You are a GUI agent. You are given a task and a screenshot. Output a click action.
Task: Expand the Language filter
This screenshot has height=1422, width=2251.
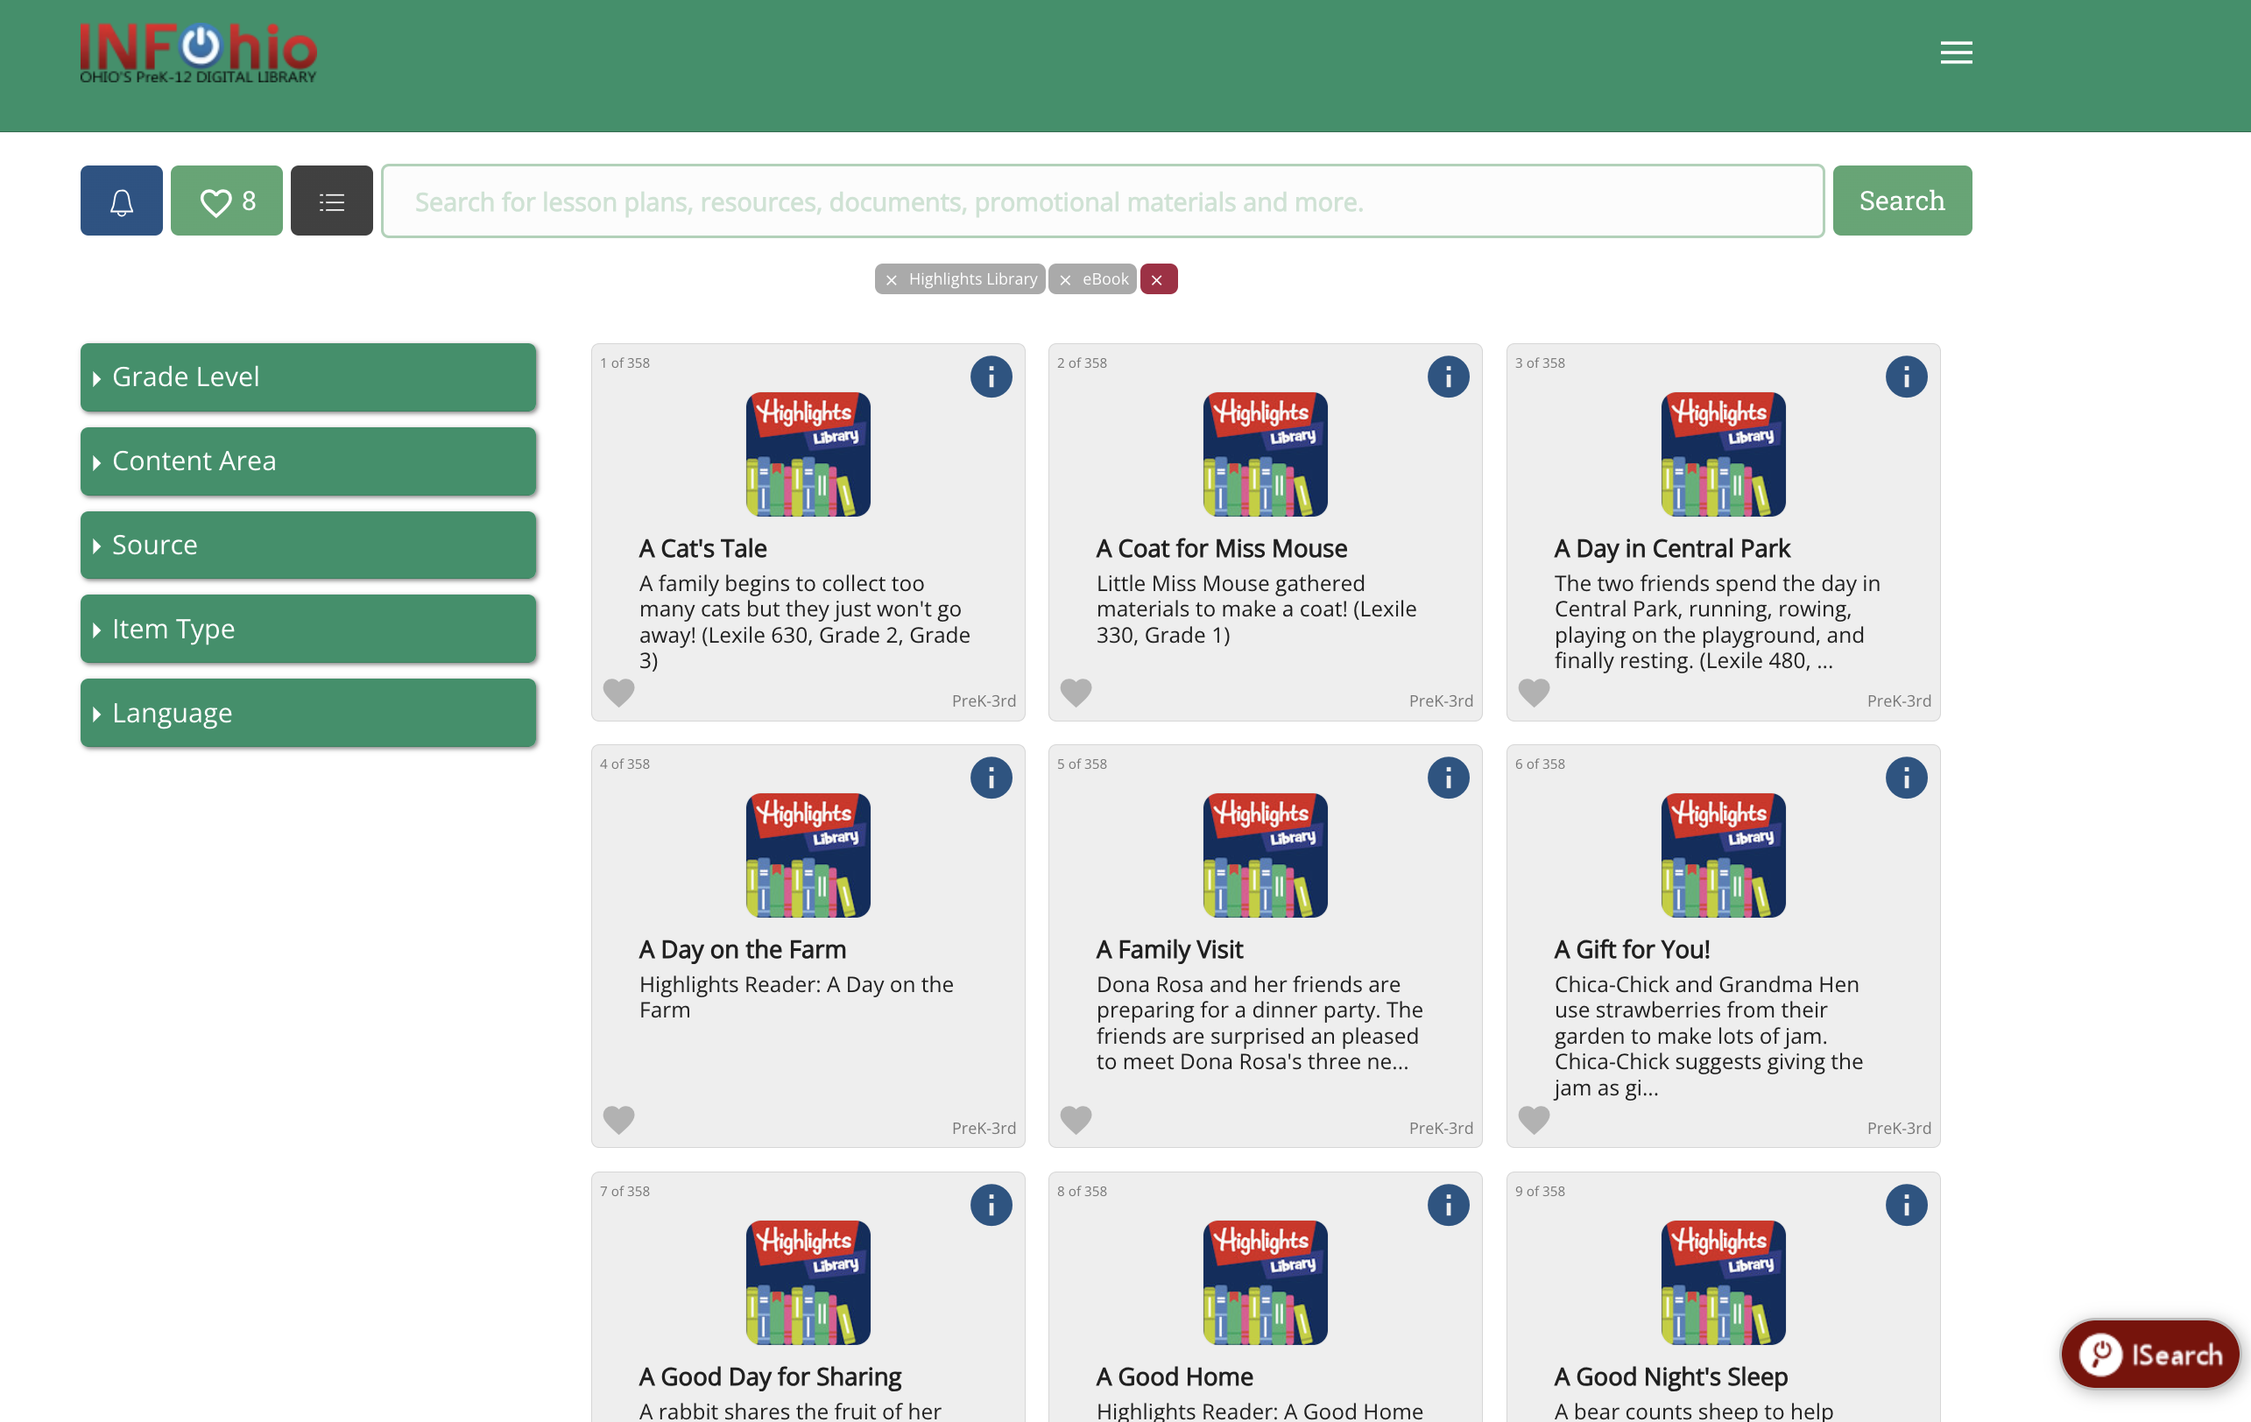click(x=308, y=714)
